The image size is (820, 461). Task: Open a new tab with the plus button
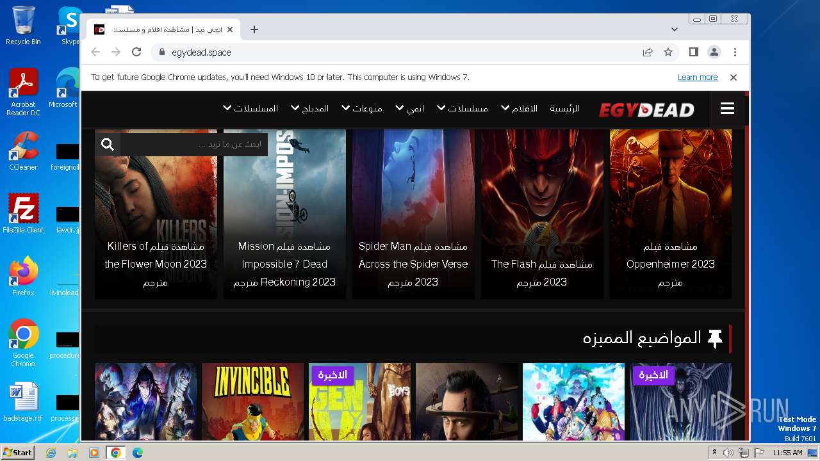(254, 29)
